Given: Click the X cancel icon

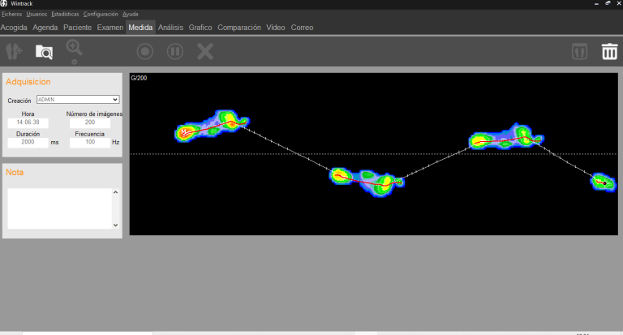Looking at the screenshot, I should [x=205, y=52].
